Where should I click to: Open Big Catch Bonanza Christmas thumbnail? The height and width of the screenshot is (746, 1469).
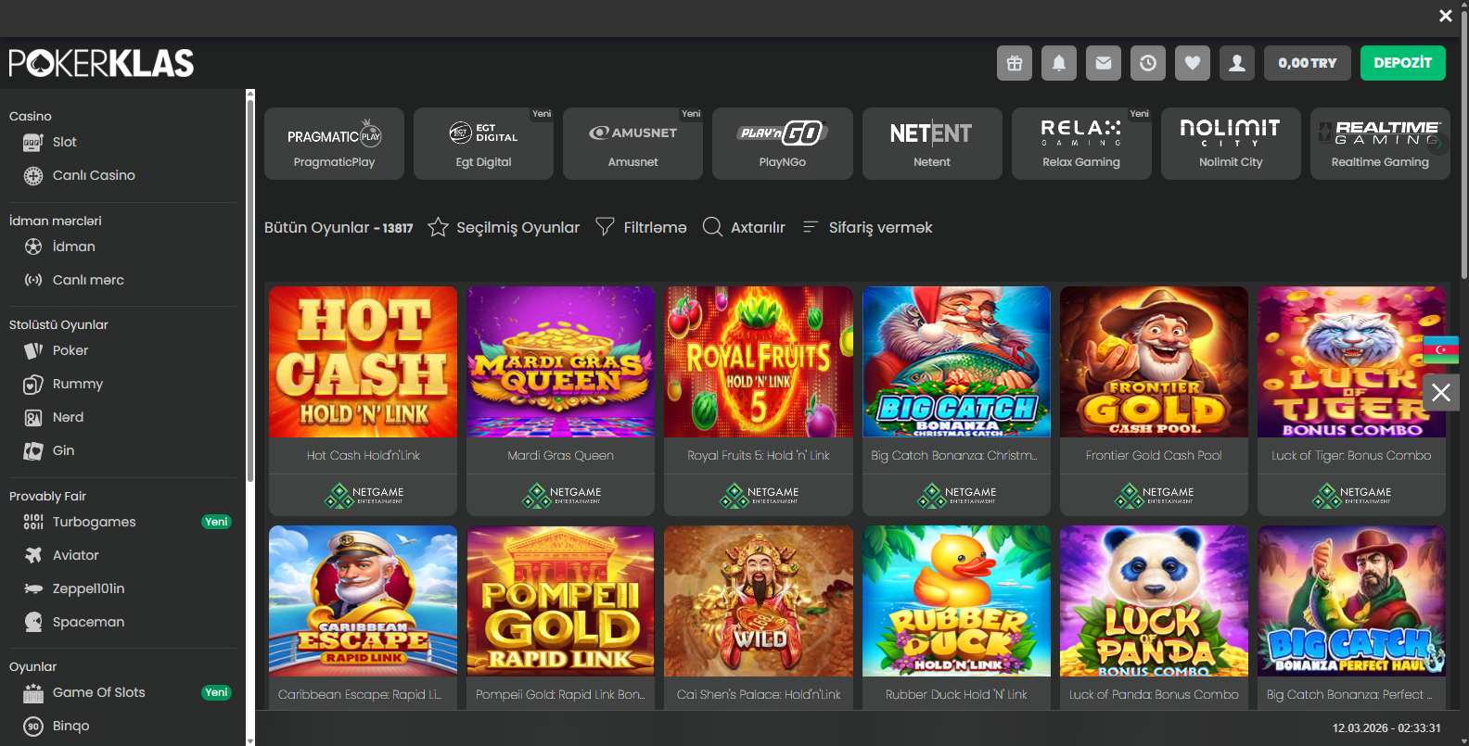pos(956,361)
